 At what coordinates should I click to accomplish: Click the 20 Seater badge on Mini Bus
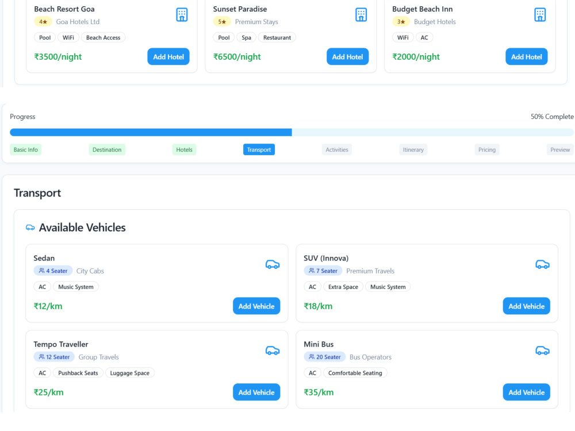tap(325, 357)
